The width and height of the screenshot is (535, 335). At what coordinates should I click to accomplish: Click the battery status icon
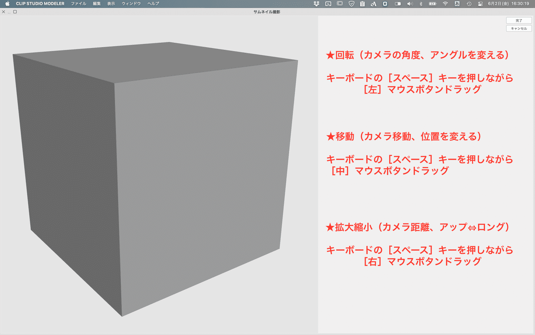point(432,4)
